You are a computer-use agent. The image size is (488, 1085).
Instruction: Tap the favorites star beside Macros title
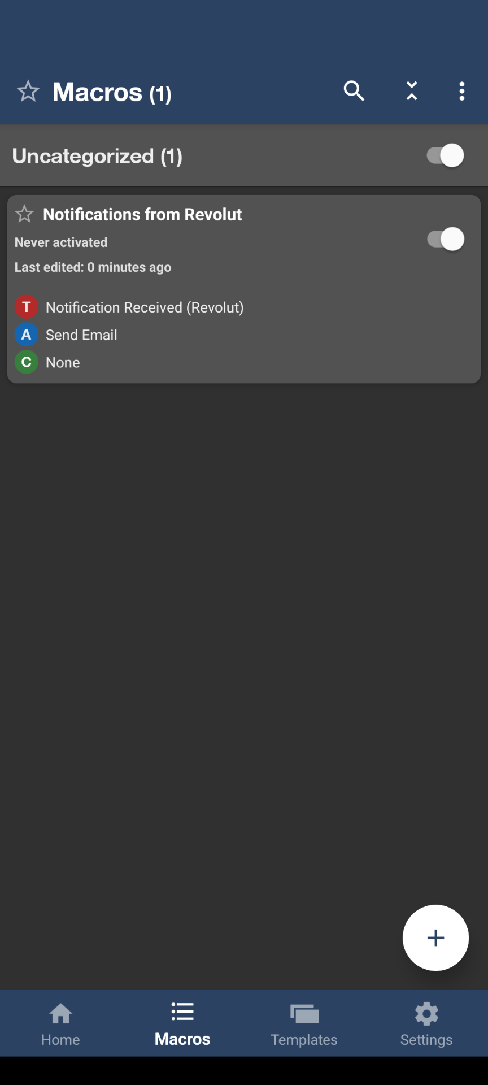click(28, 91)
